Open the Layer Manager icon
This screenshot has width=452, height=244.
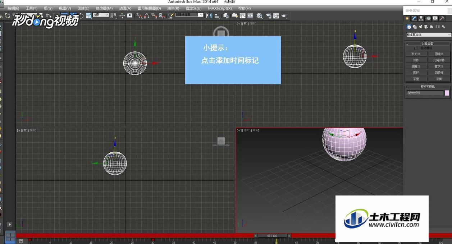pos(226,16)
